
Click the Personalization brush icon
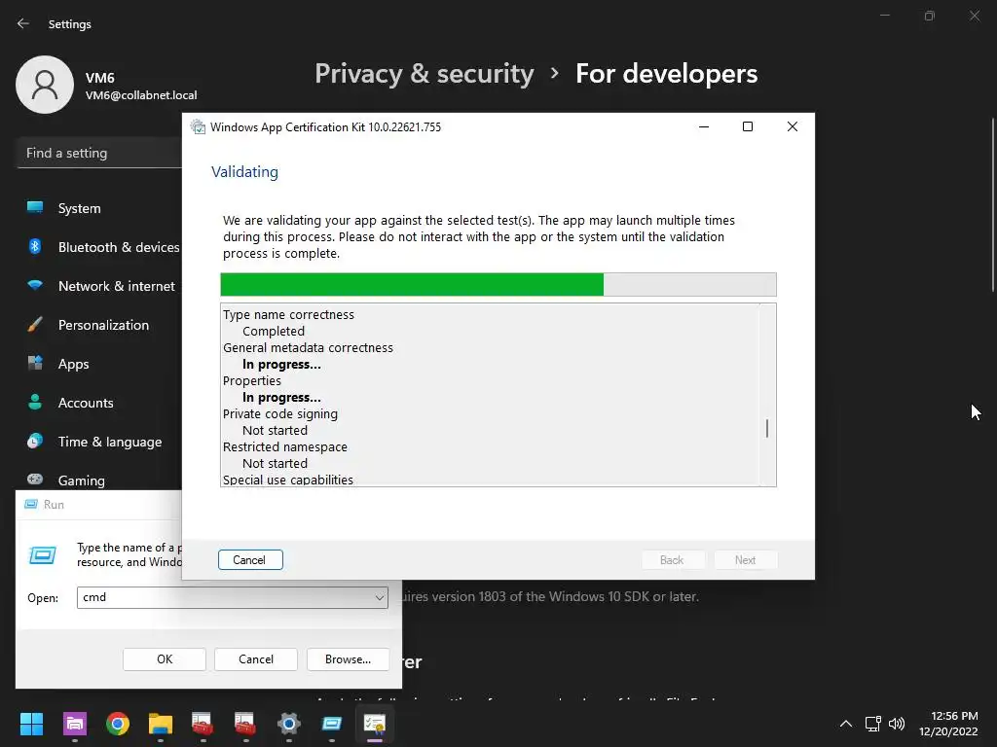pos(35,324)
